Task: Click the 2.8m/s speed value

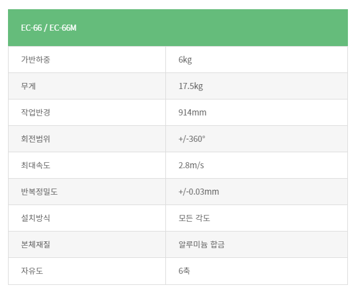Action: (191, 165)
